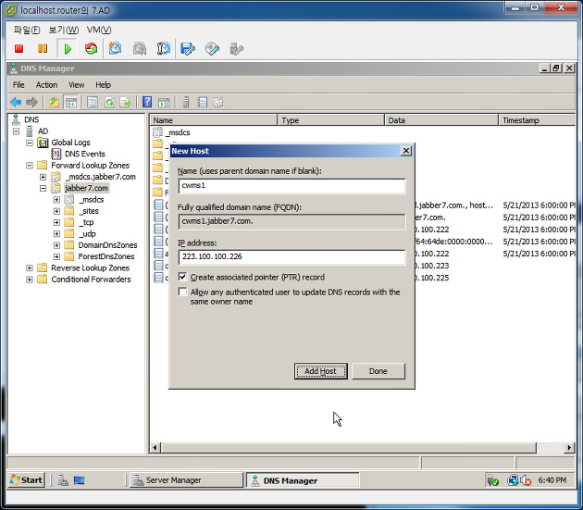Click the Done button
Screen dimensions: 583x510
(378, 371)
